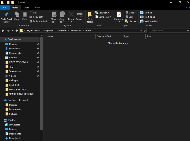This screenshot has width=190, height=141.
Task: Expand the address bar history dropdown
Action: click(141, 31)
